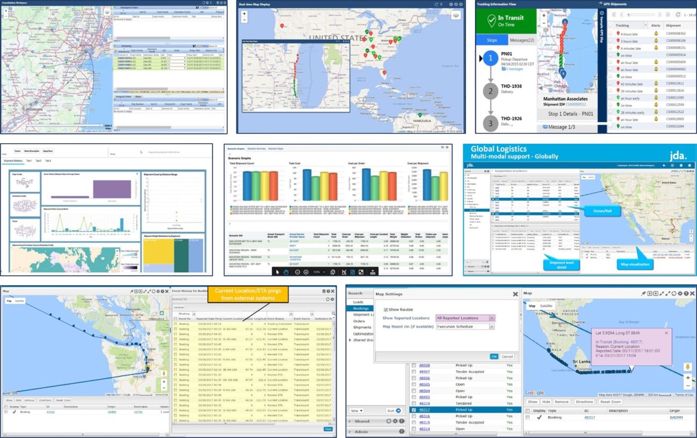
Task: Click the alert bell for shipment CS000008362
Action: click(655, 33)
